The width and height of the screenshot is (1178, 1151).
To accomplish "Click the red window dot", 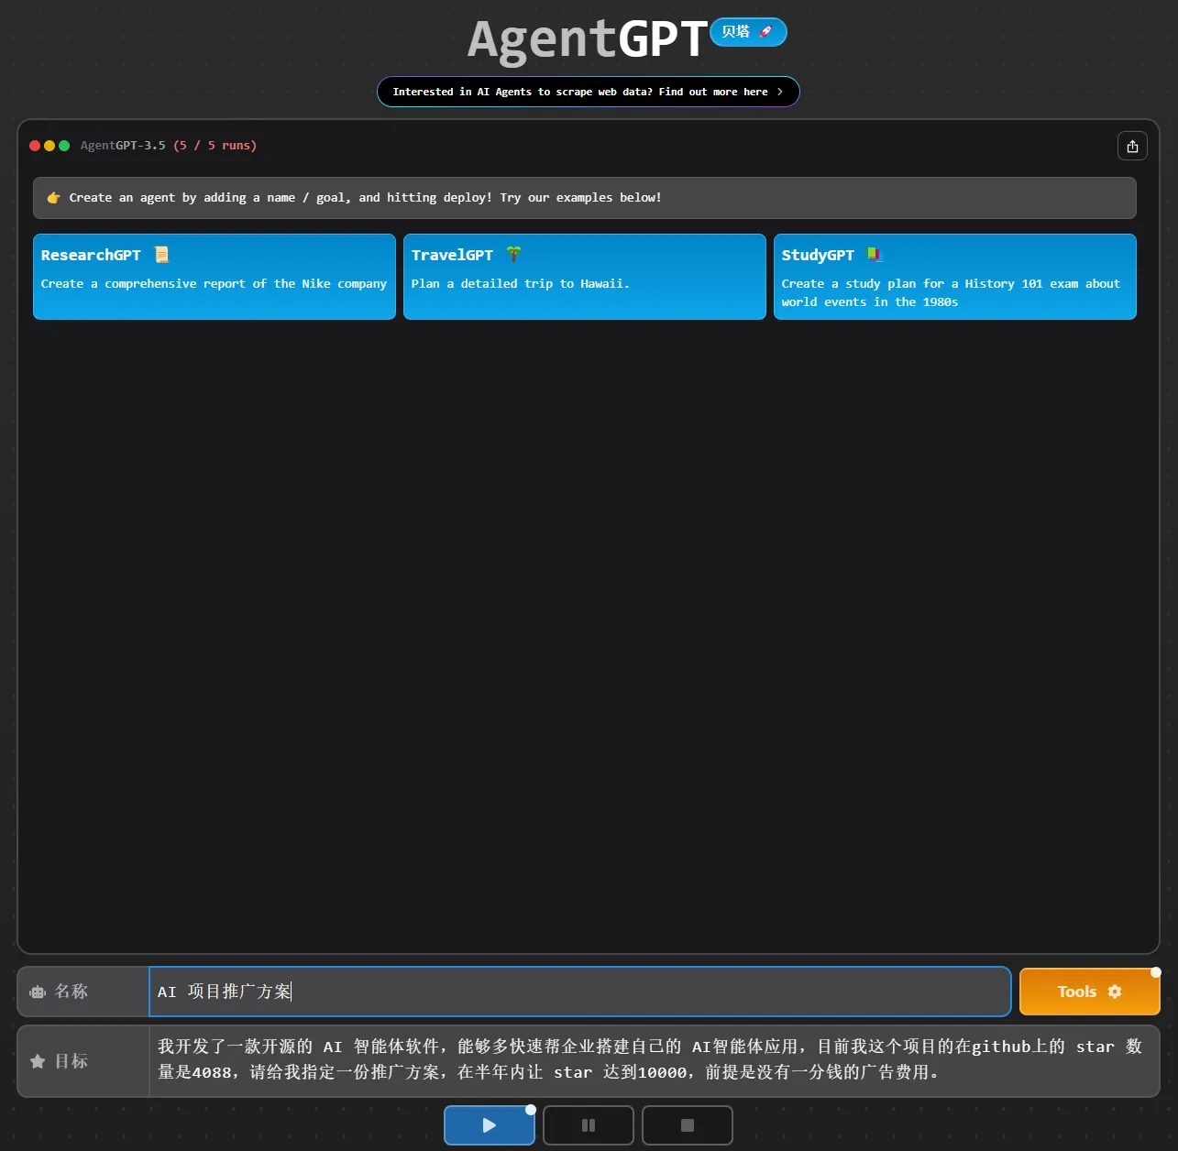I will [x=35, y=146].
